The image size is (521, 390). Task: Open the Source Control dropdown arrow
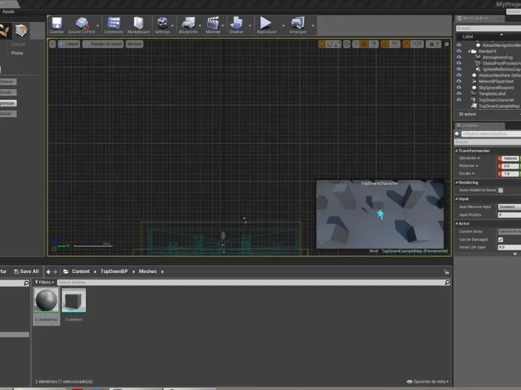coord(98,25)
